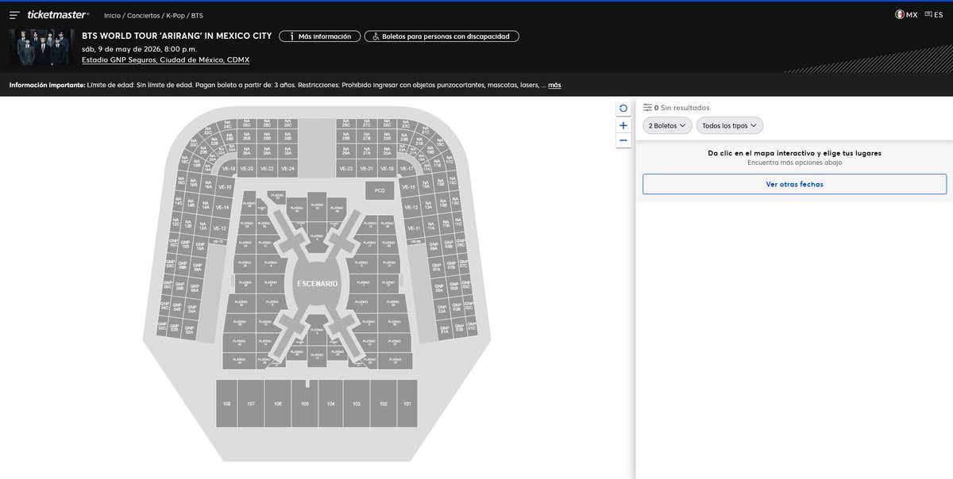The height and width of the screenshot is (479, 953).
Task: Select section NA 30A on the map
Action: point(287,152)
